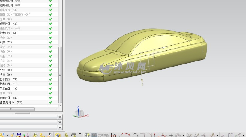Screen dimensions: 246x137
Task: Expand the second collapsed panel chevron
Action: click(x=60, y=122)
